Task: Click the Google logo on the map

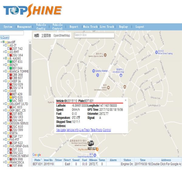Action: 37,155
